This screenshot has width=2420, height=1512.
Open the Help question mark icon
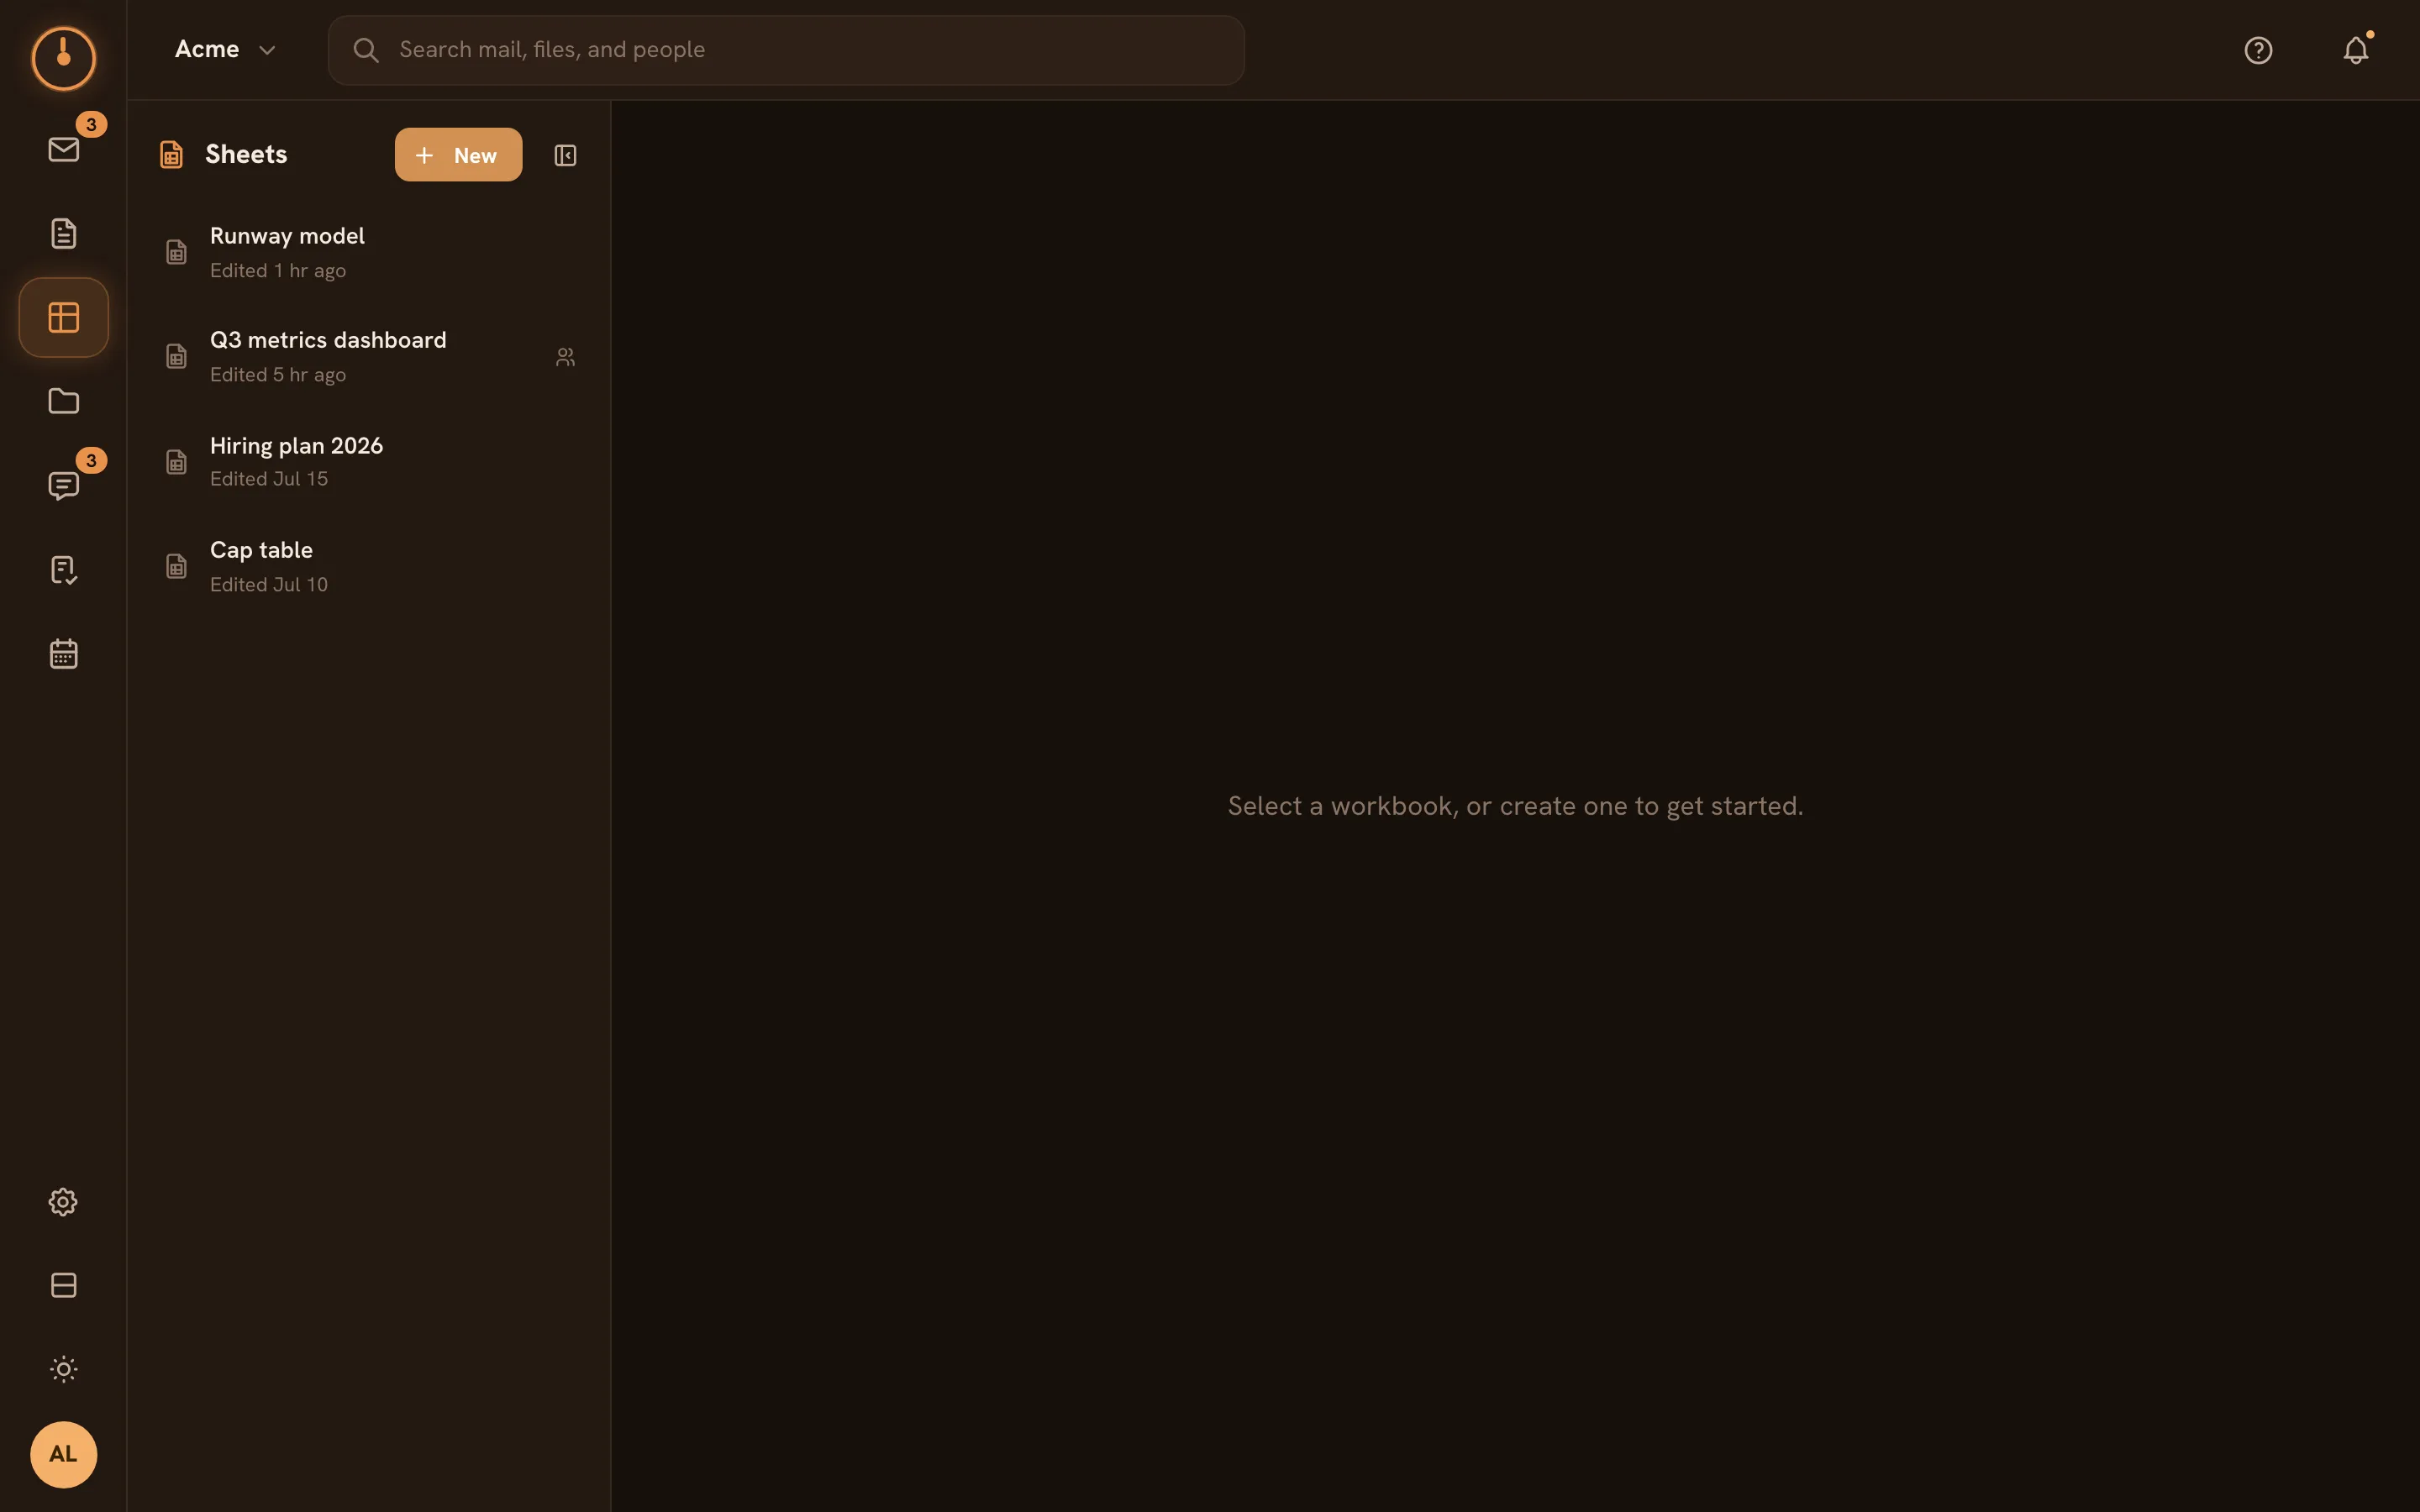[x=2258, y=50]
